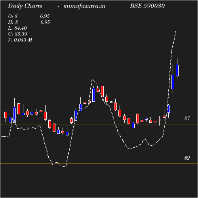Click the 'L: 84.40' low value
Screen dimensions: 198x198
[17, 28]
